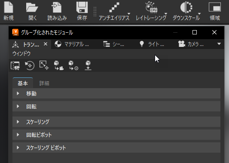
Task: Expand the スケーリング section
Action: pos(116,122)
